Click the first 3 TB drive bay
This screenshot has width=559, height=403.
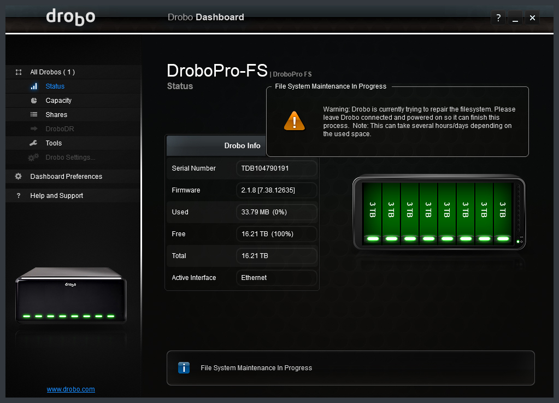tap(373, 213)
